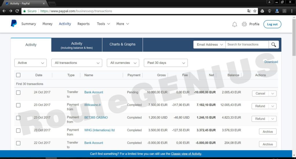
Task: Click the translate page icon
Action: pyautogui.click(x=249, y=11)
